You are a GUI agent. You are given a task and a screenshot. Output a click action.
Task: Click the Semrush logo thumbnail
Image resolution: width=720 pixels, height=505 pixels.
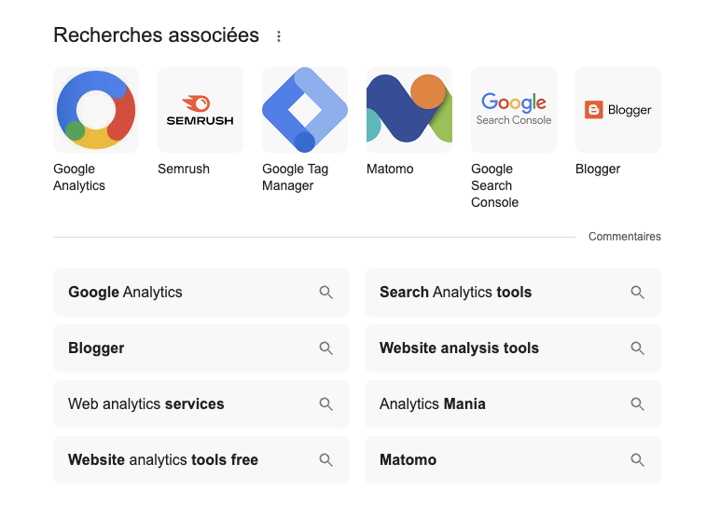pos(201,110)
